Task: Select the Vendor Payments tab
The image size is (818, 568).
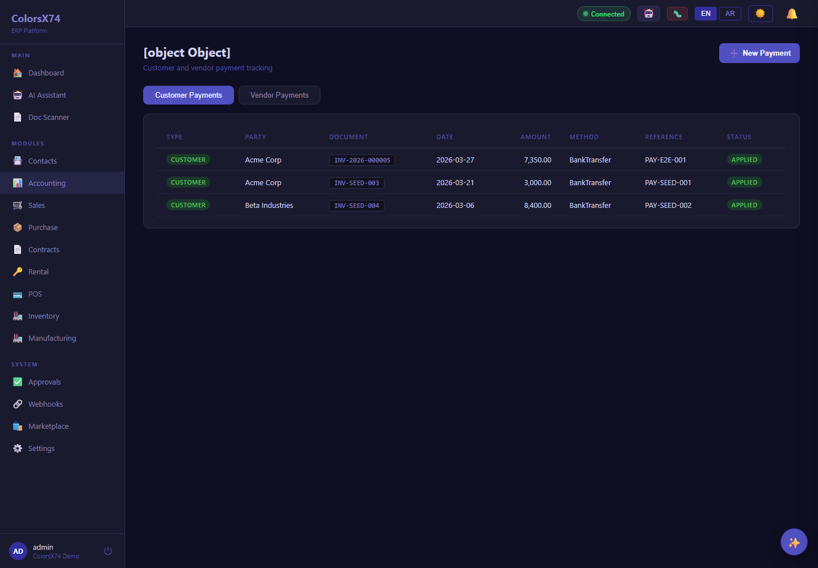Action: (x=279, y=95)
